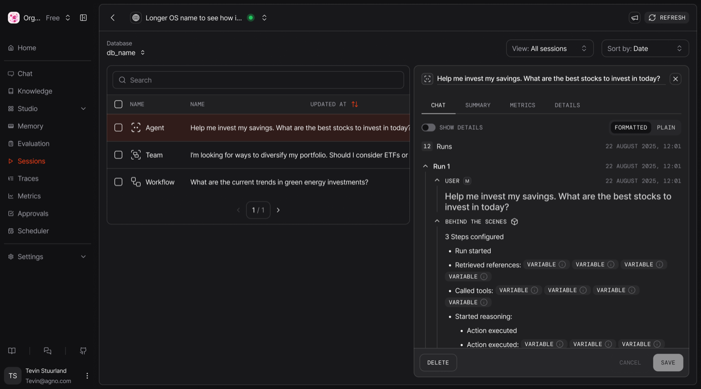Click the session title text field
The width and height of the screenshot is (701, 389).
click(551, 79)
